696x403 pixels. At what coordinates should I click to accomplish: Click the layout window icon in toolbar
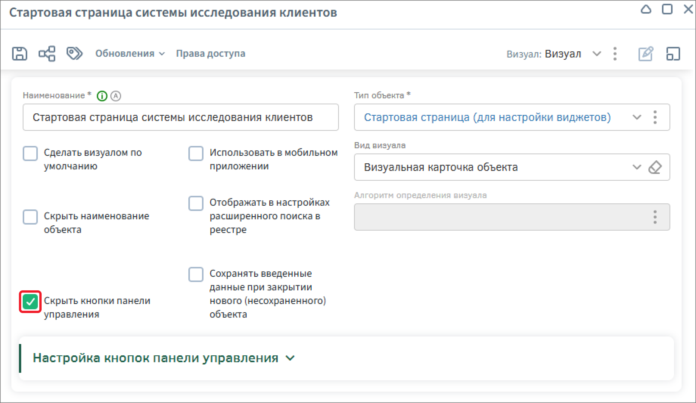point(673,54)
